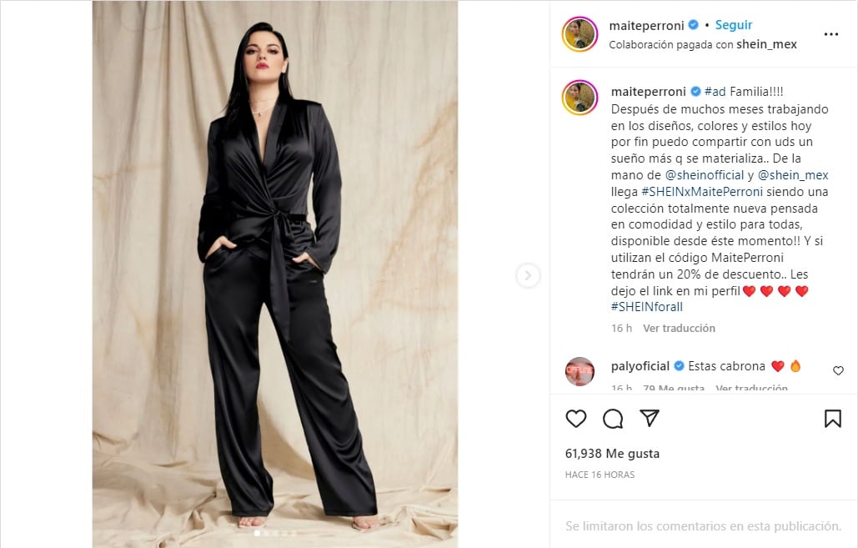Screen dimensions: 858x548
Task: Like palyoficial's comment with small heart
Action: 838,370
